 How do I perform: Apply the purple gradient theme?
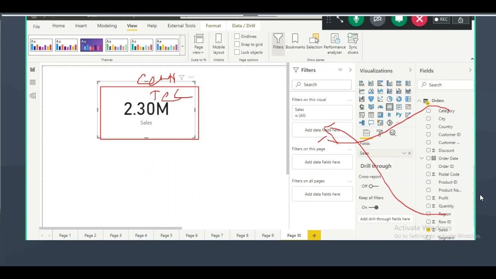[x=91, y=45]
